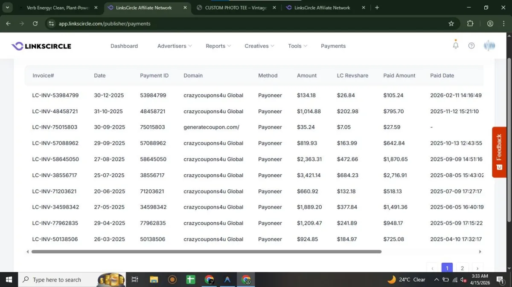Open the red Feedback side button
Viewport: 512px width, 287px height.
[x=499, y=152]
